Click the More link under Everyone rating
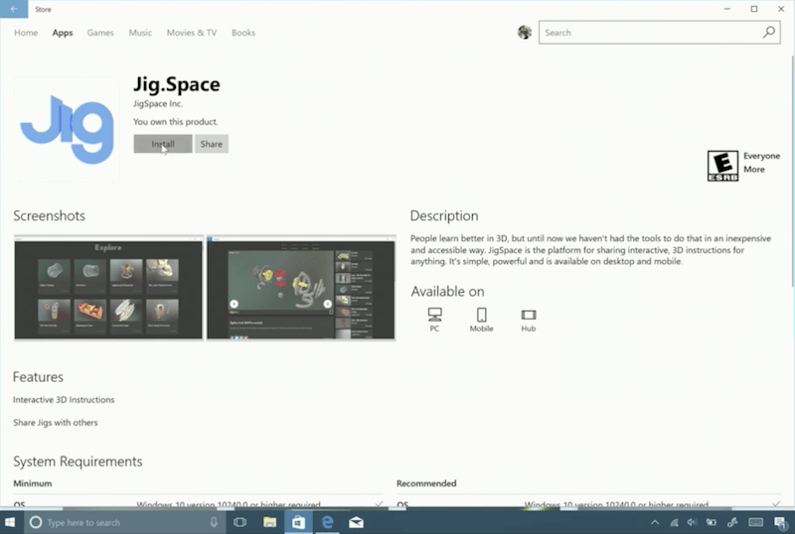 click(x=754, y=170)
